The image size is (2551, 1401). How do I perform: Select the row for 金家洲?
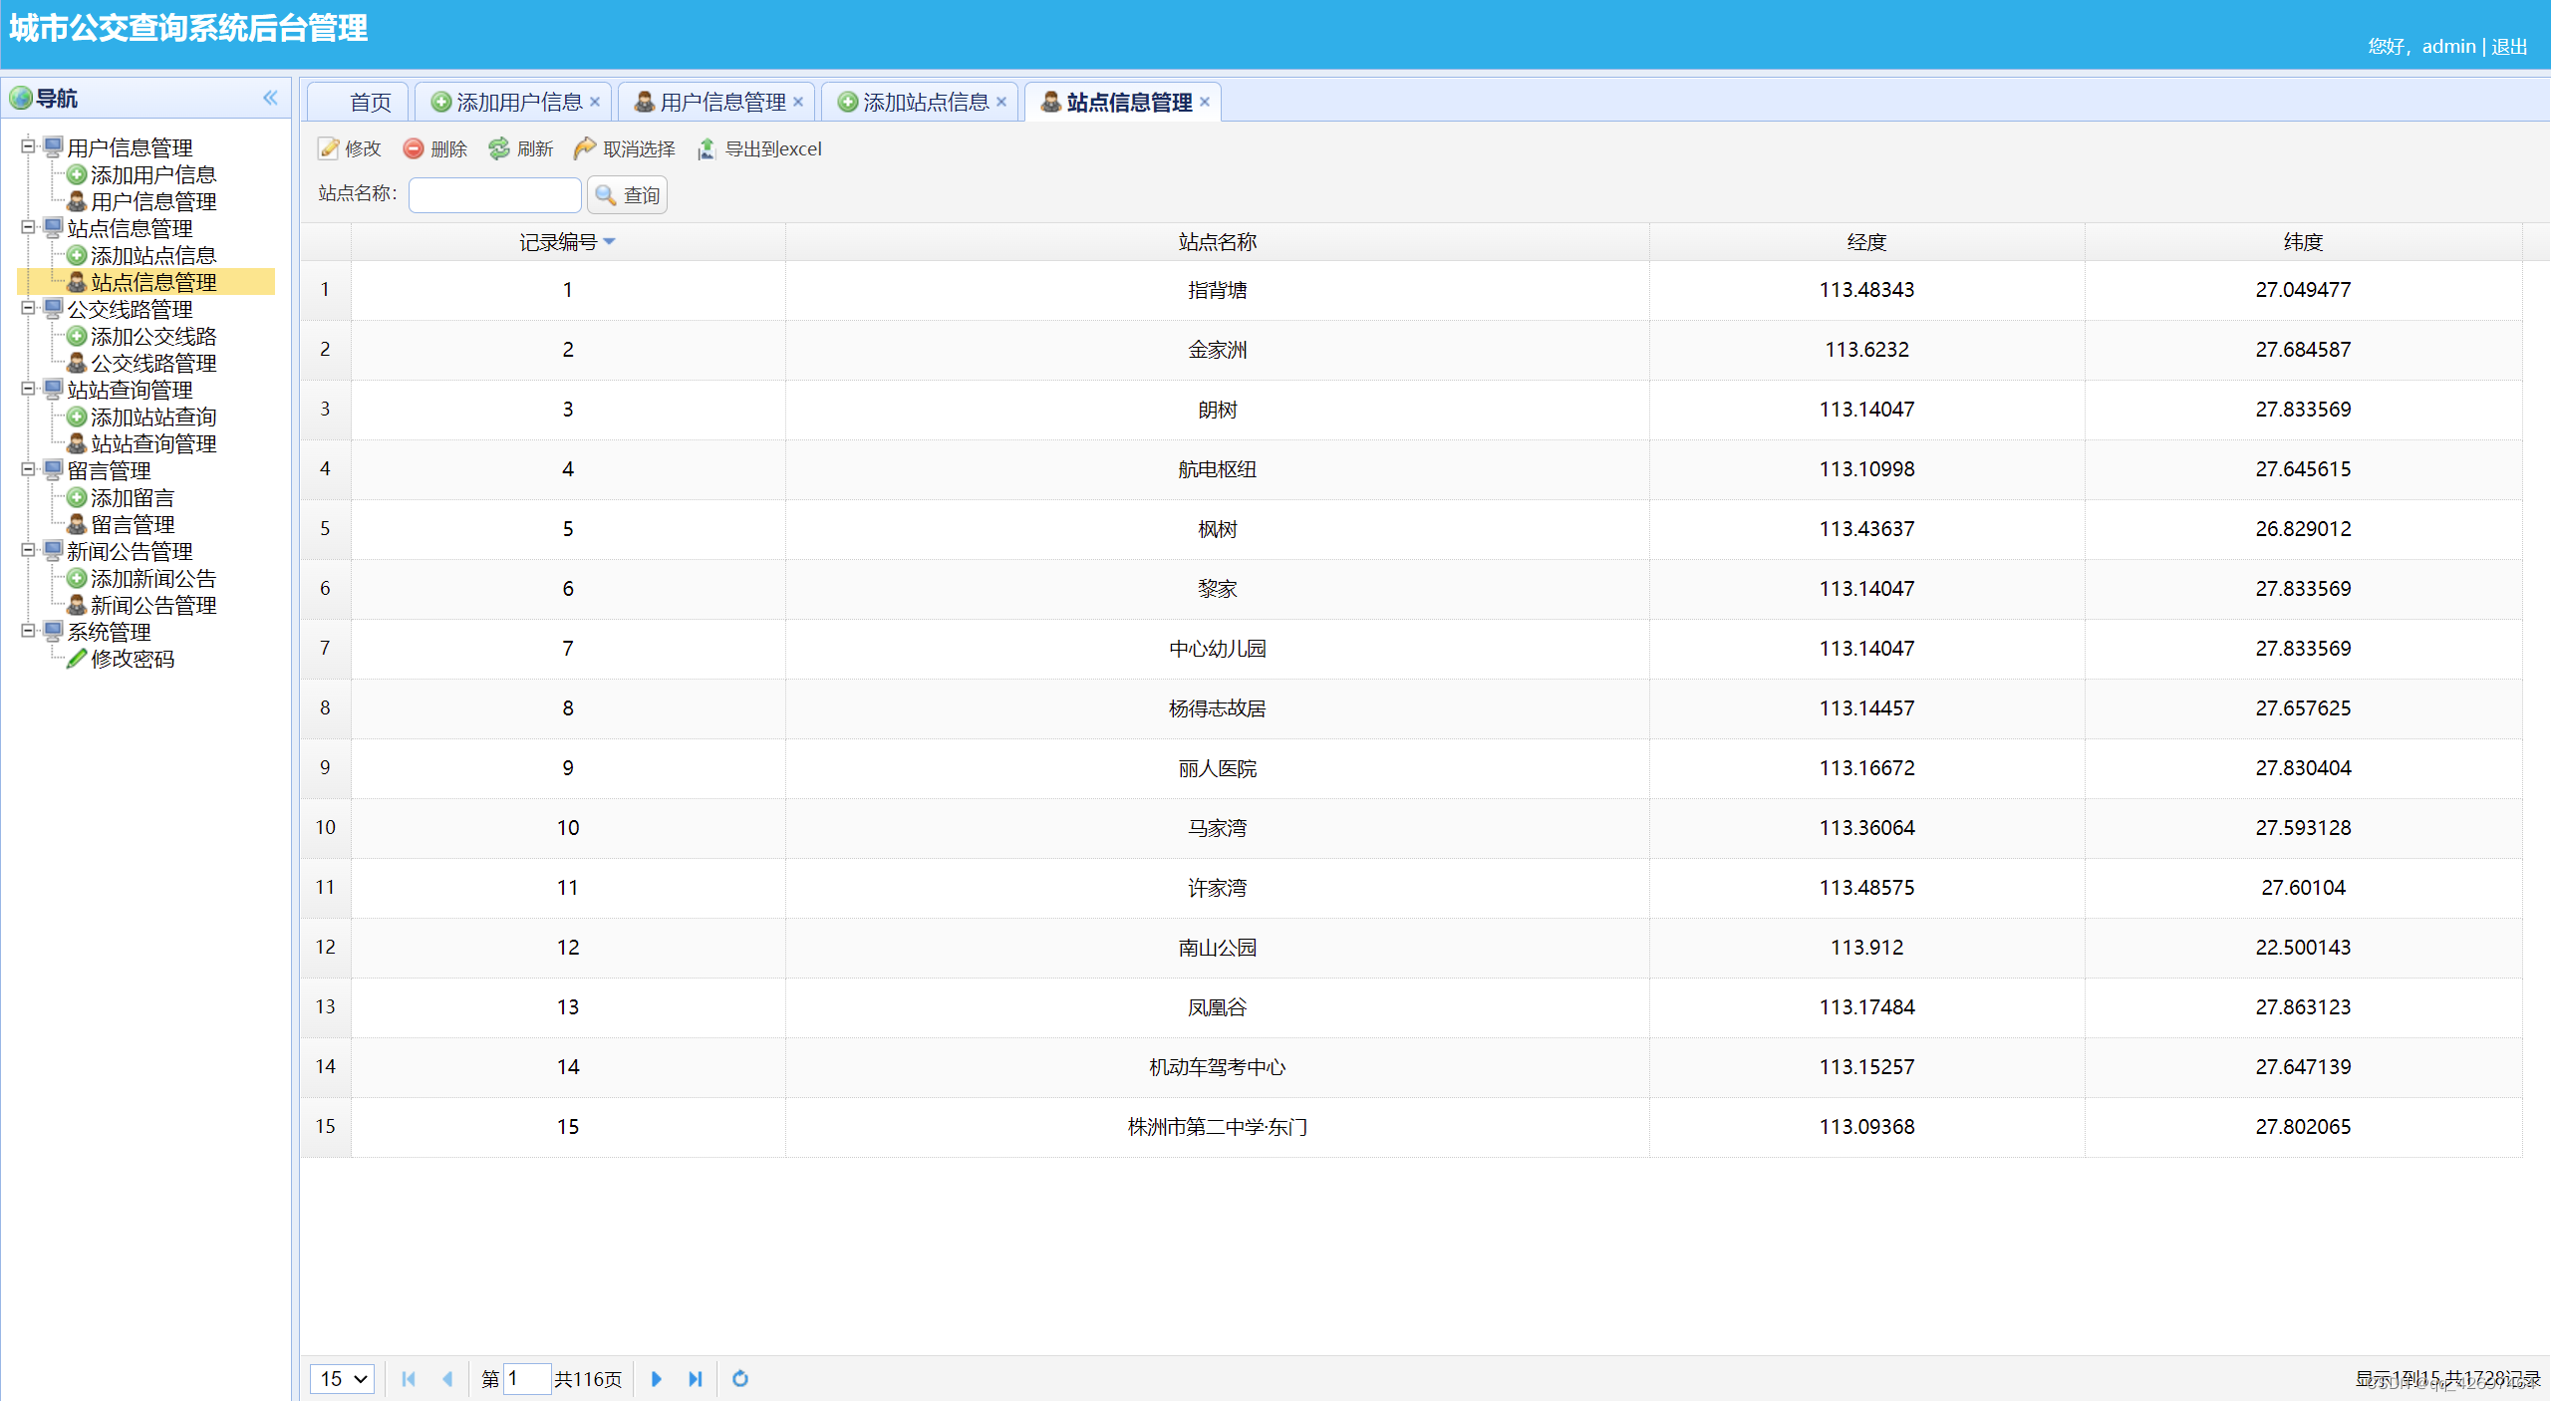click(1411, 350)
